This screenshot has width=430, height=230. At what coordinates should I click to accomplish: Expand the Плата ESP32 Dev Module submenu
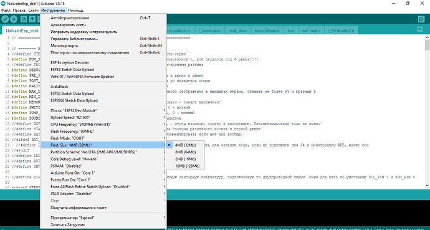103,110
